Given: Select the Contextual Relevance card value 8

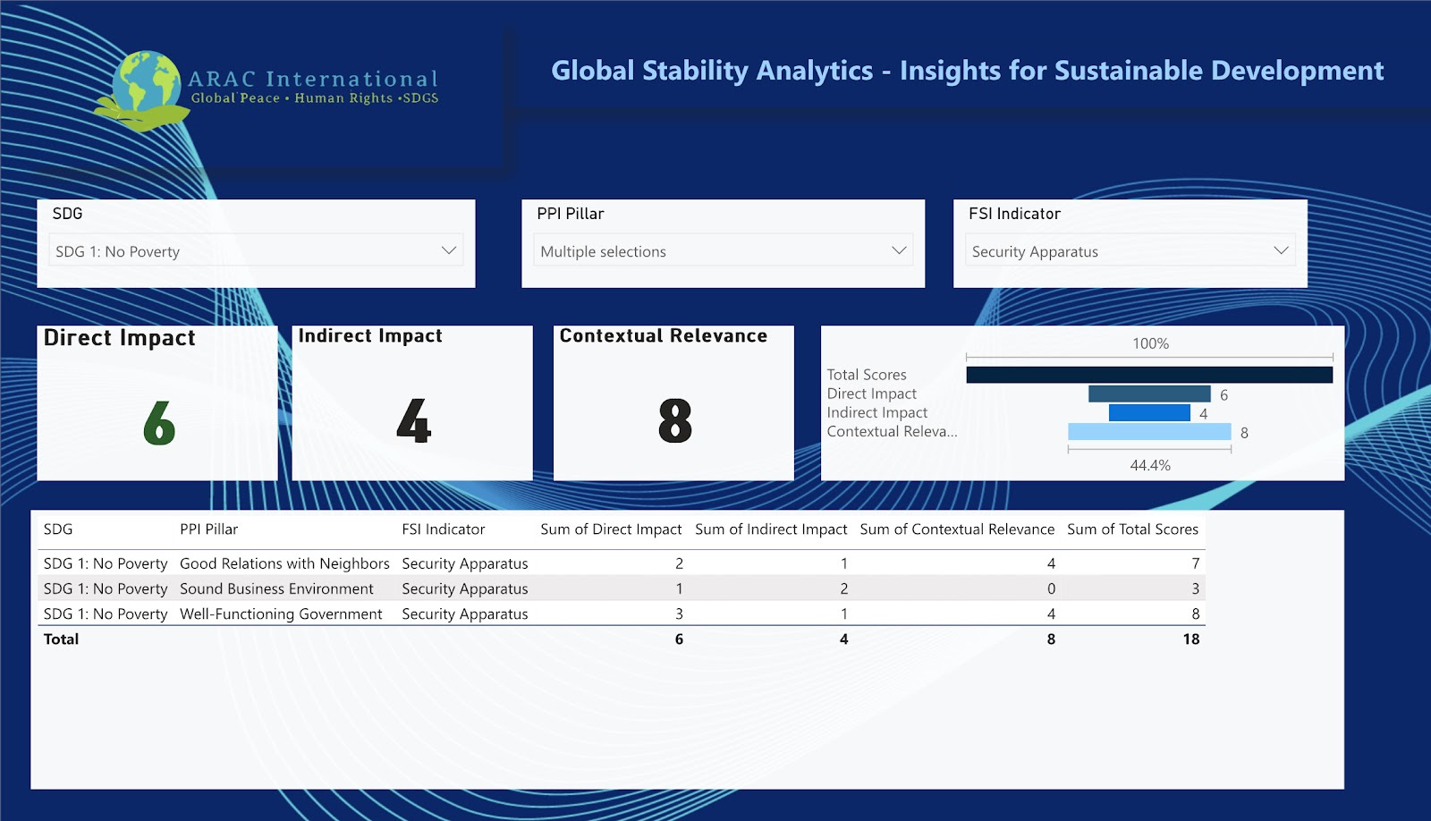Looking at the screenshot, I should tap(675, 421).
